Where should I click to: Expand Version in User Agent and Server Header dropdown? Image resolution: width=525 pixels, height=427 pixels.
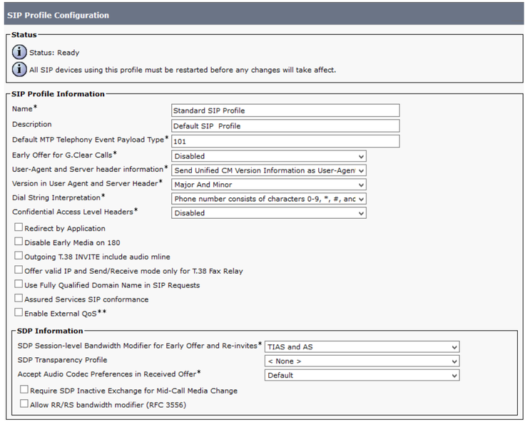pyautogui.click(x=268, y=185)
